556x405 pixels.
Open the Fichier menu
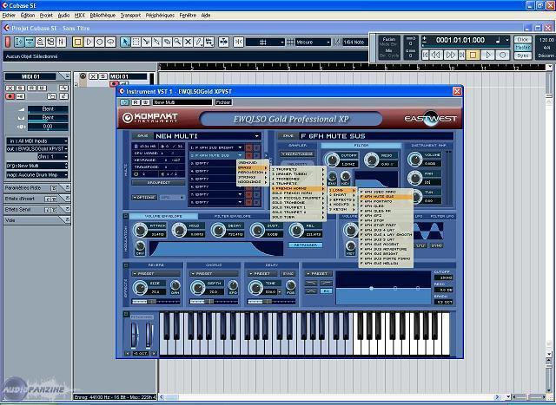[x=9, y=16]
